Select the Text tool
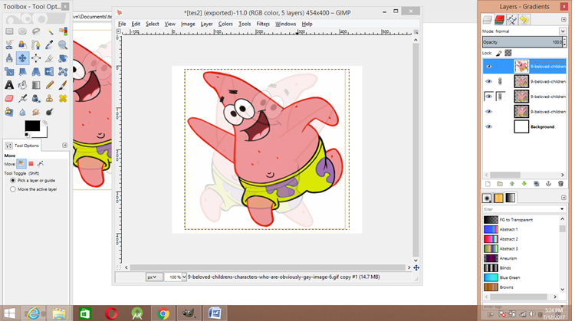575x321 pixels. (9, 85)
